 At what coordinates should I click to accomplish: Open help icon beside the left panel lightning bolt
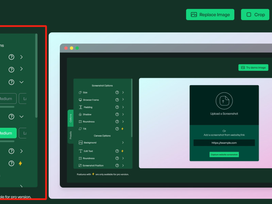click(x=12, y=163)
